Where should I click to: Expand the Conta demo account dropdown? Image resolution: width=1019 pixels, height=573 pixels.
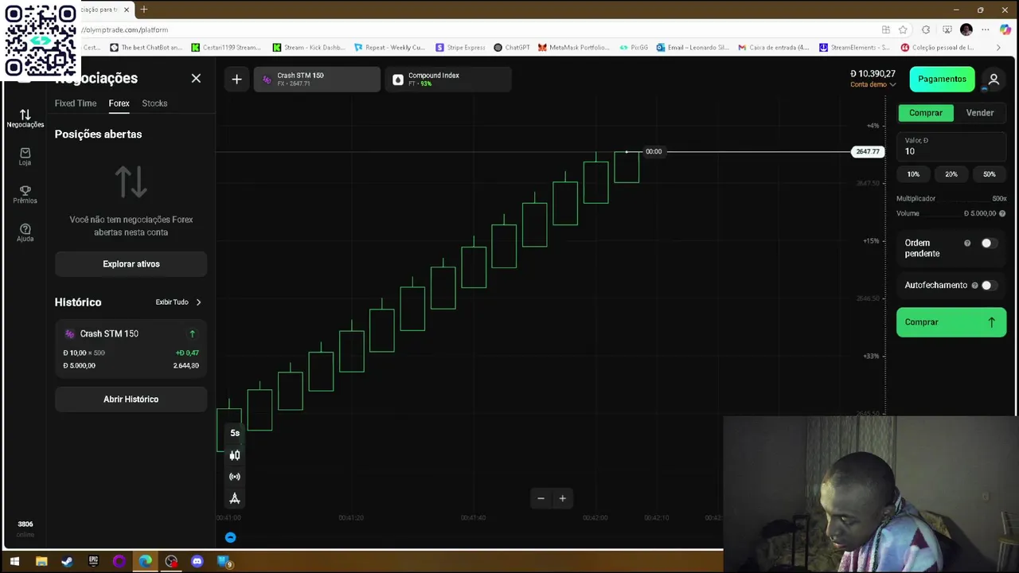(x=873, y=84)
